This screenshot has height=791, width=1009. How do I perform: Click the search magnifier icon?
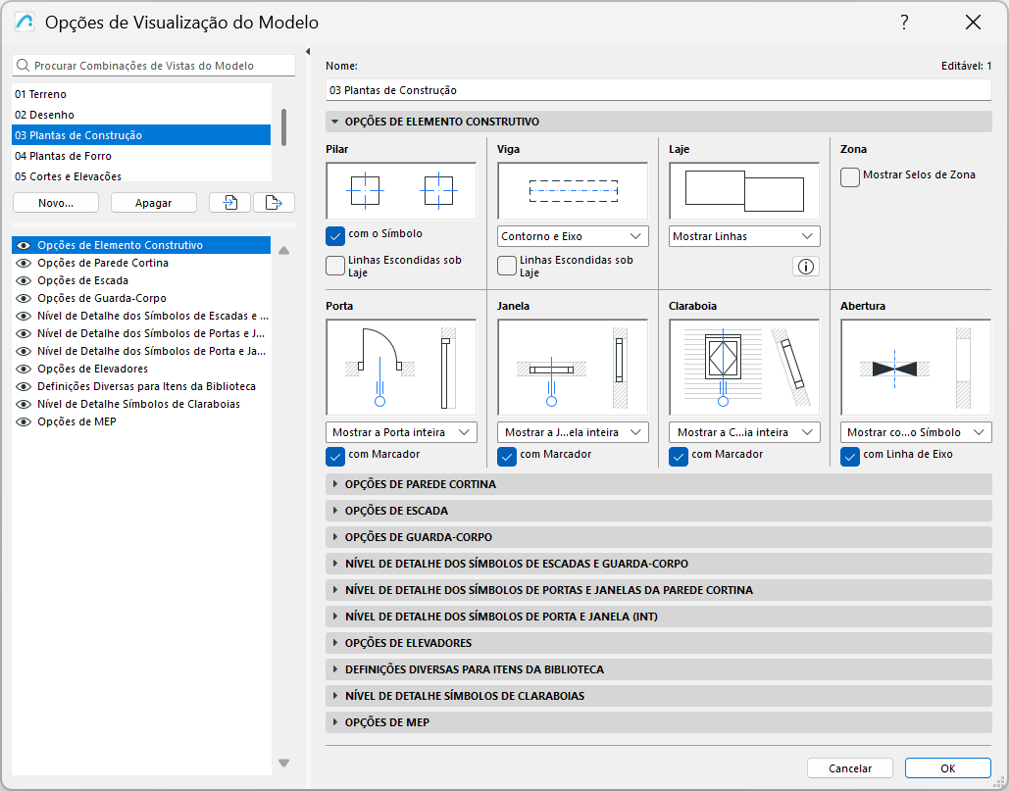tap(21, 65)
